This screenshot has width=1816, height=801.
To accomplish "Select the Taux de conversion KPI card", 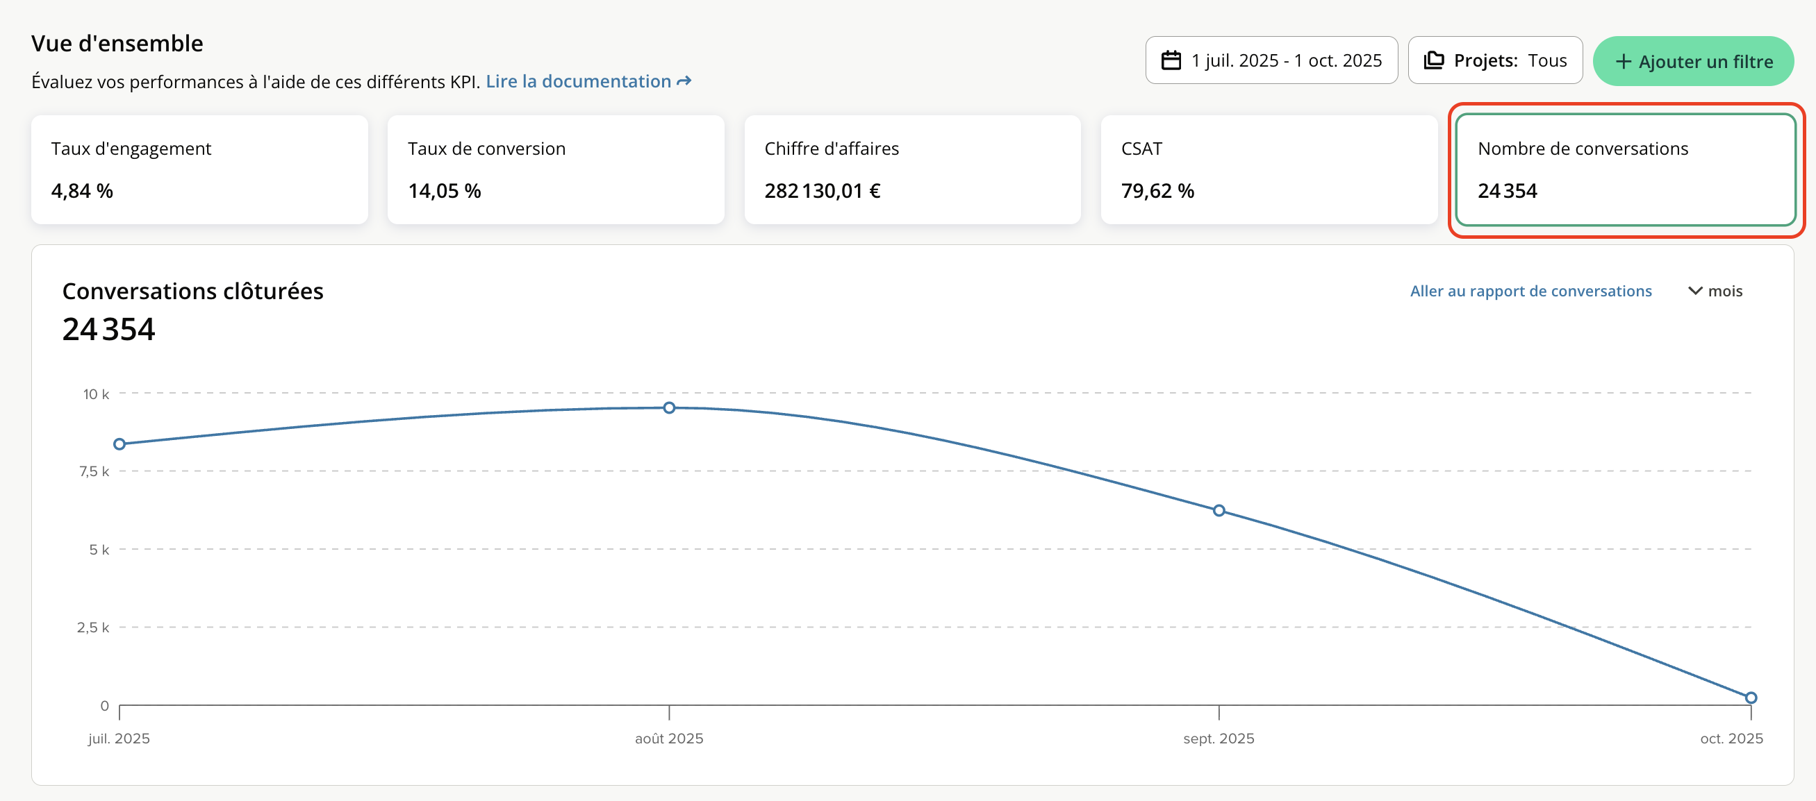I will click(556, 170).
